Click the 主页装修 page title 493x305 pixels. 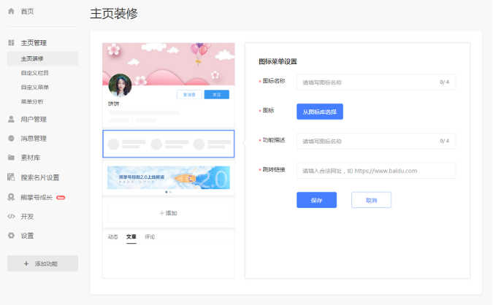click(x=114, y=14)
